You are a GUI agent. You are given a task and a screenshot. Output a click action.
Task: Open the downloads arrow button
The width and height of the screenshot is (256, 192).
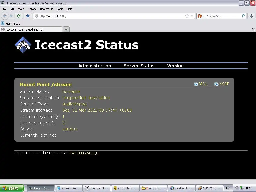point(251,16)
